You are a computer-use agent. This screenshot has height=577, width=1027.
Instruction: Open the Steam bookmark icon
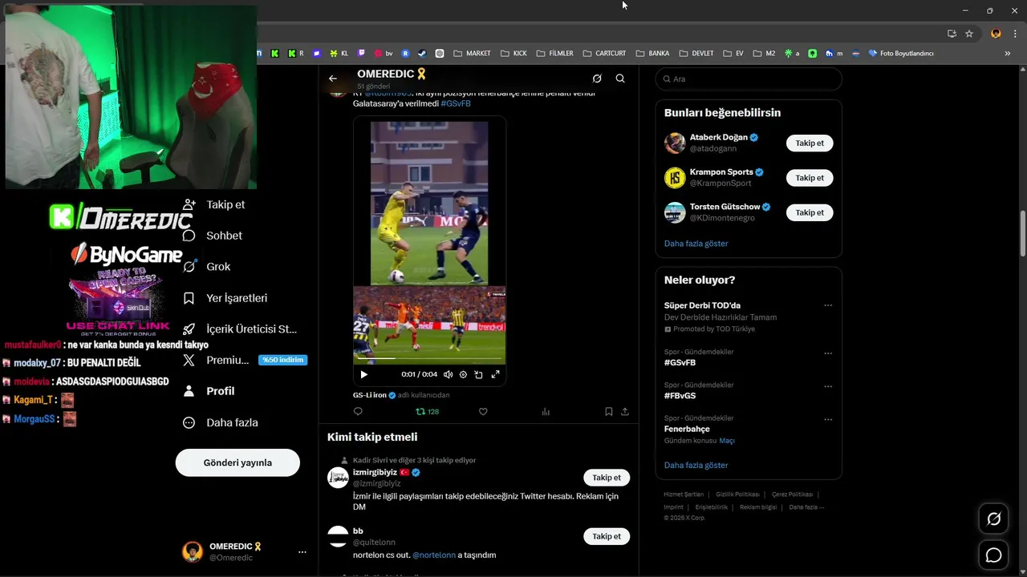click(x=422, y=54)
